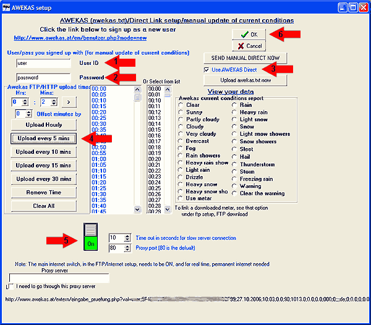Select the Cloudy radio button
371x325 pixels.
pos(181,127)
